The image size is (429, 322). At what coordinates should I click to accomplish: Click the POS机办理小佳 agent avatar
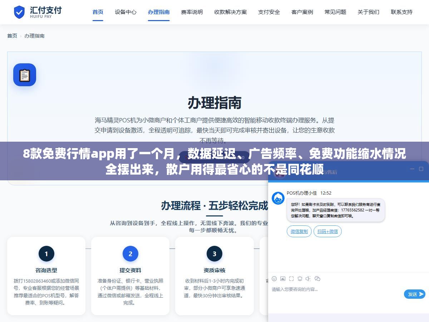click(x=278, y=198)
